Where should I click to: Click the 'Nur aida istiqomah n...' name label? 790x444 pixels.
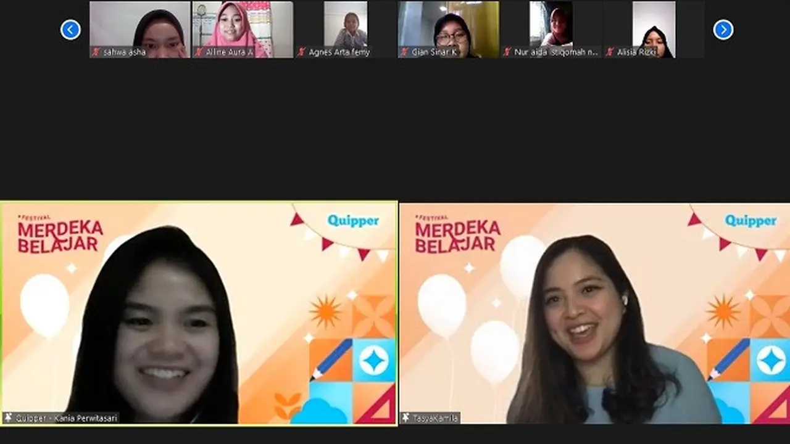(x=556, y=52)
